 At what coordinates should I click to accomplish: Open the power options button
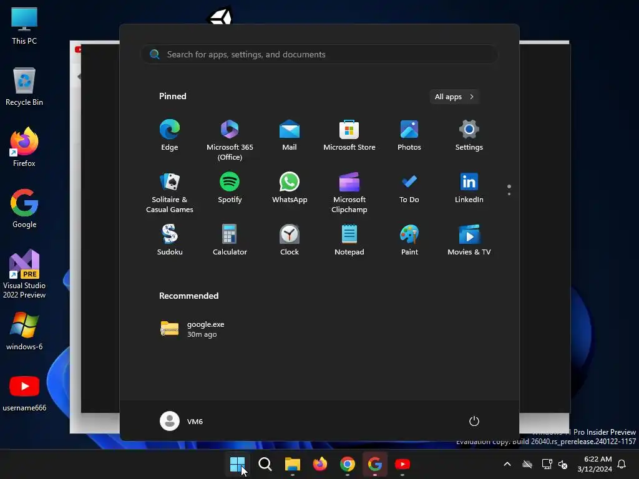click(x=474, y=421)
